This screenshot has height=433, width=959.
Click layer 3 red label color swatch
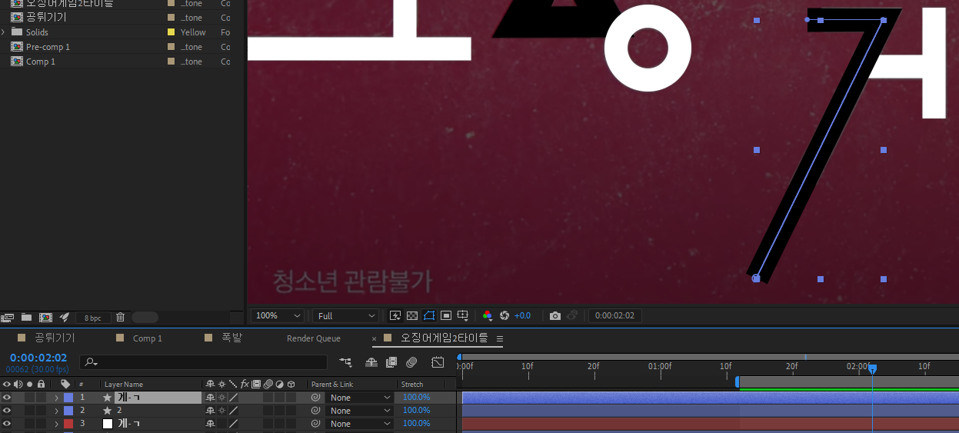point(68,424)
